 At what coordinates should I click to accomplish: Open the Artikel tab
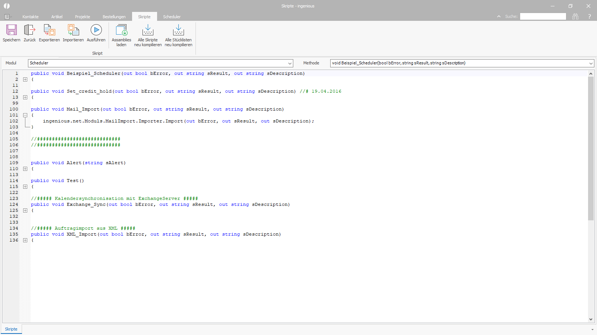57,17
